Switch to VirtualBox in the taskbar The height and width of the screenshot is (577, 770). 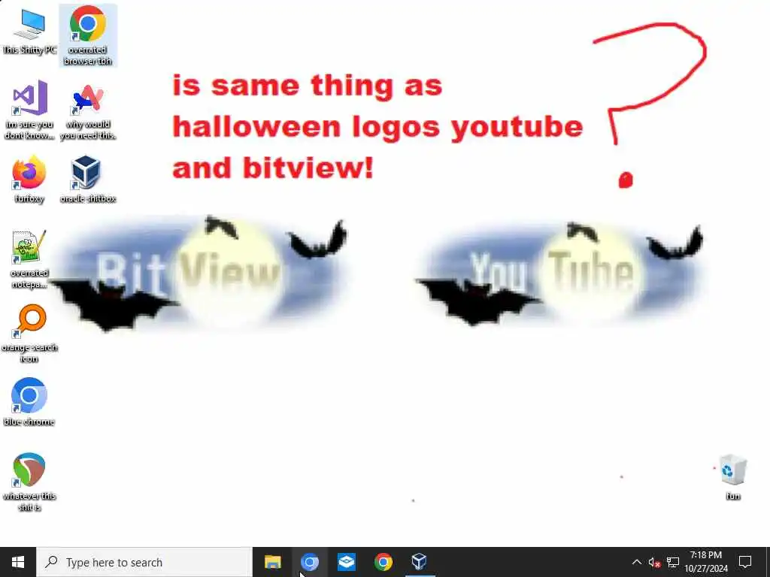(x=420, y=562)
